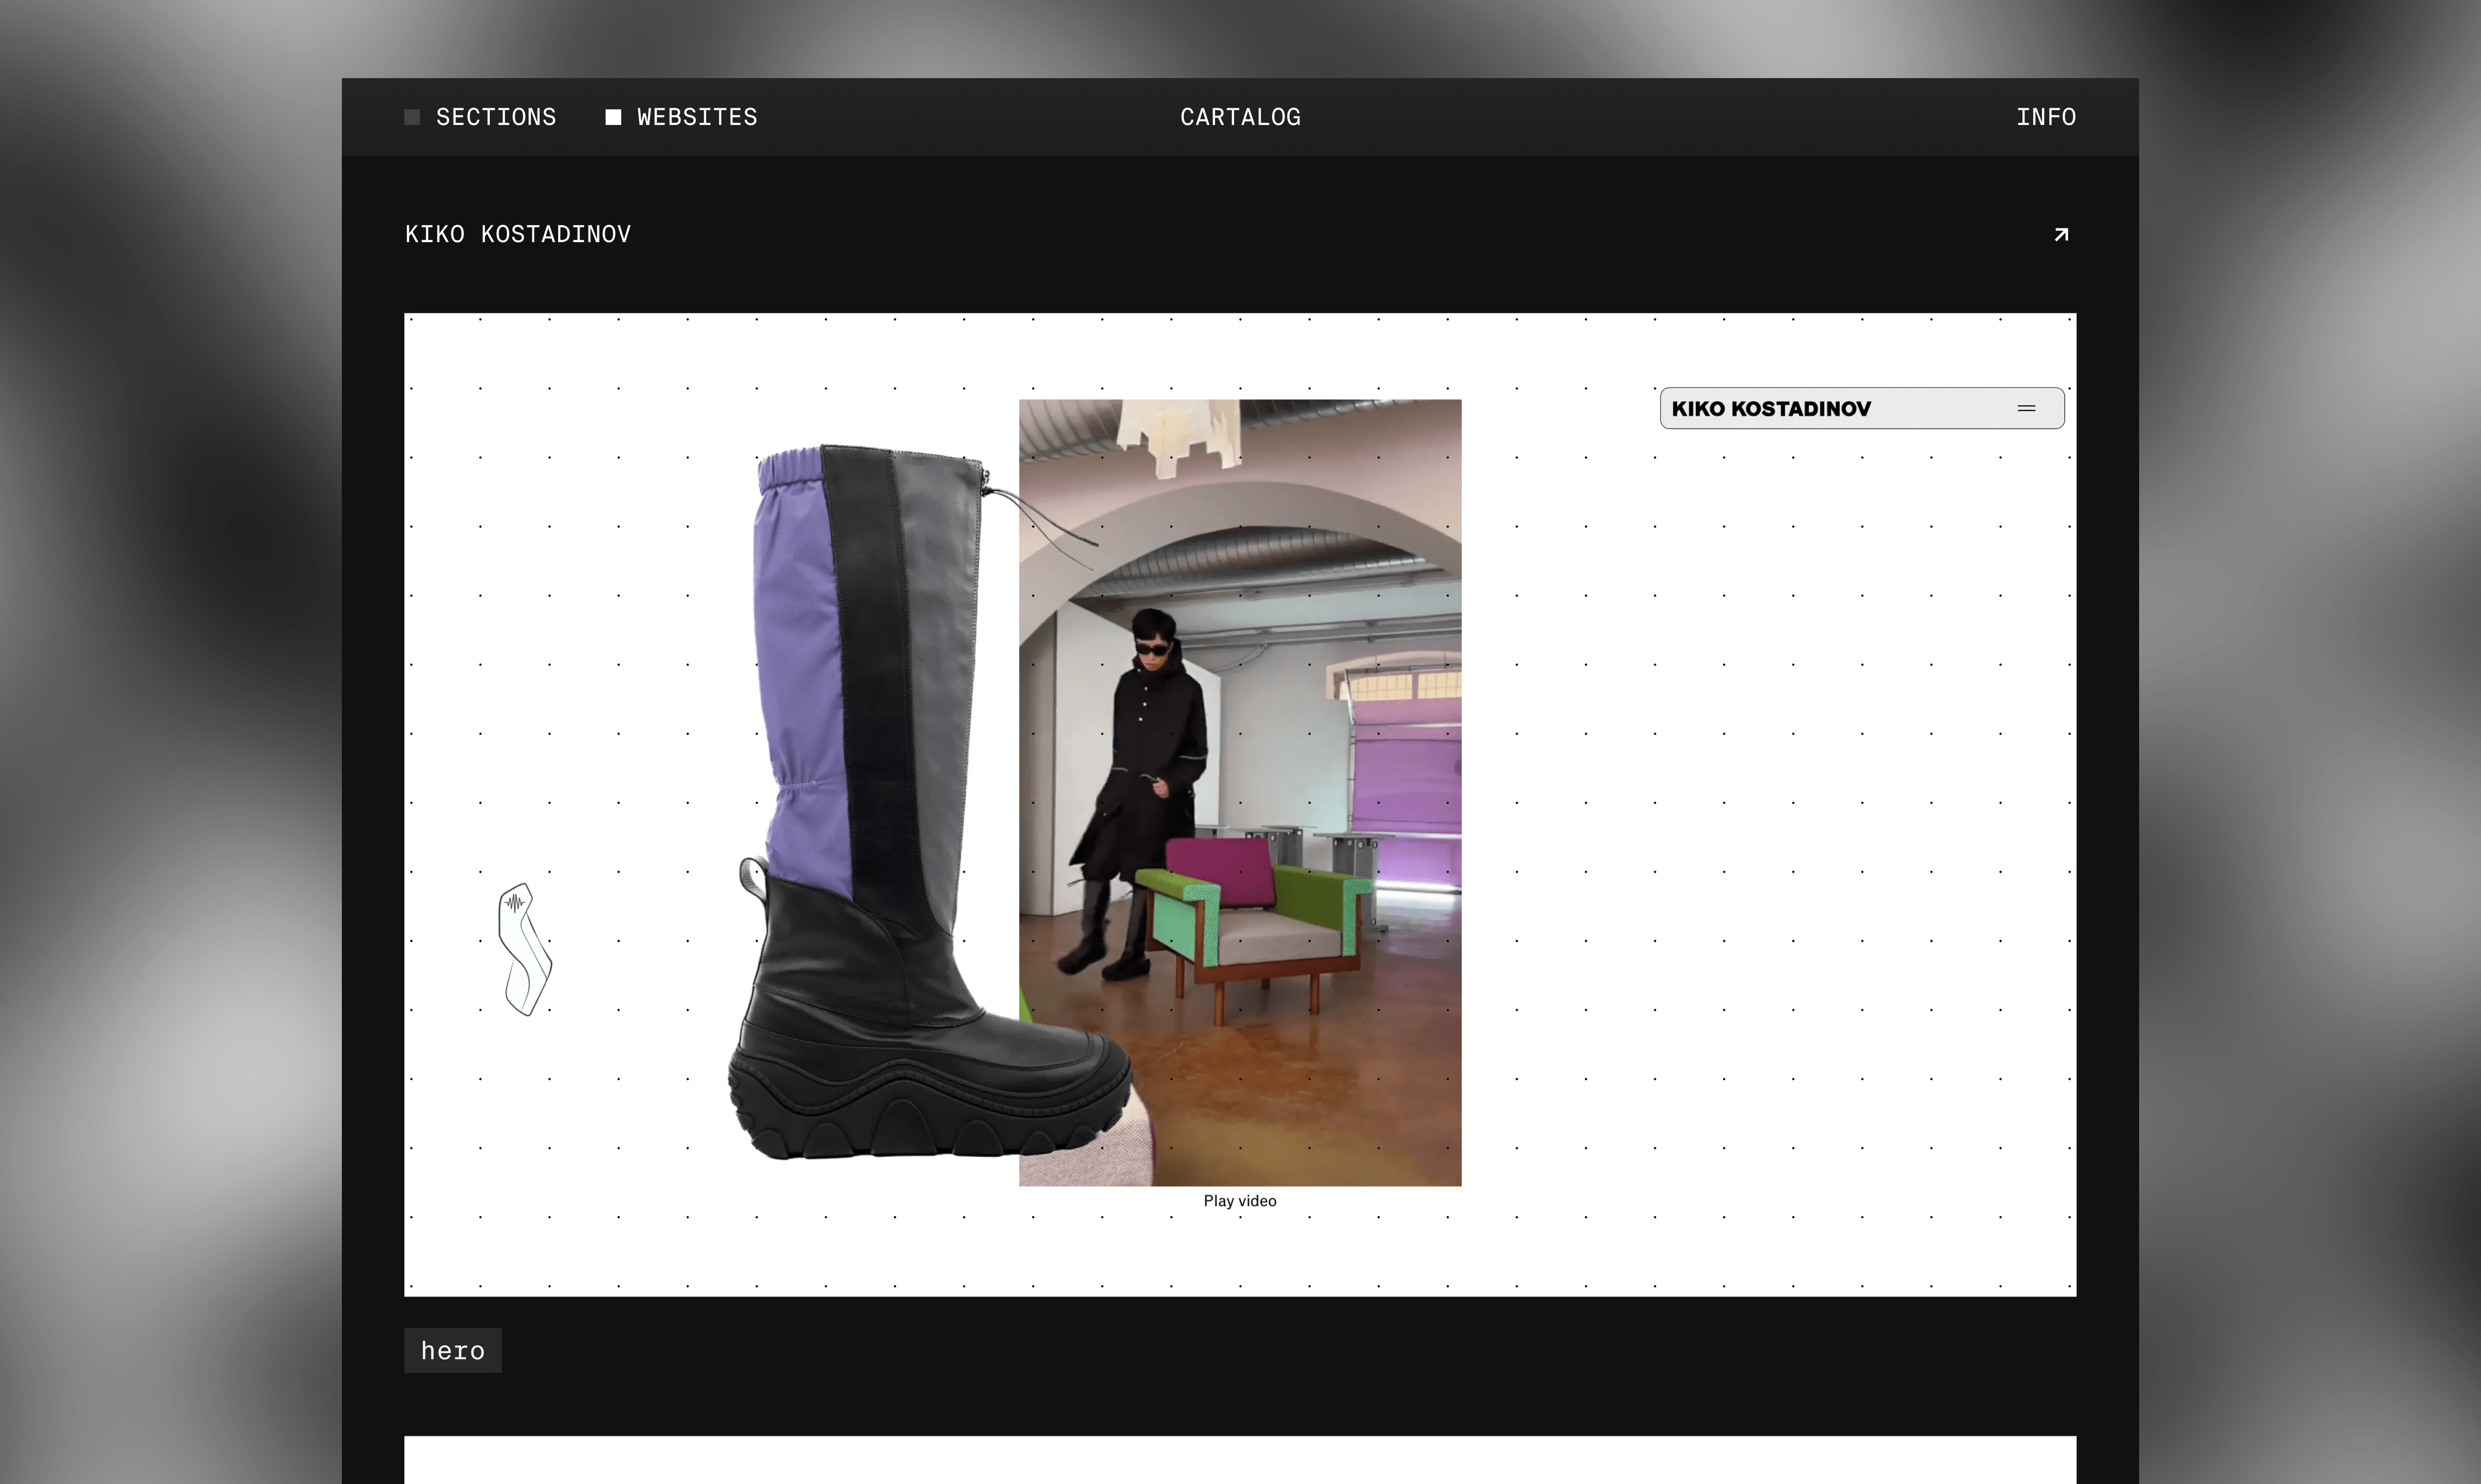Click the model video thumbnail
This screenshot has width=2481, height=1484.
coord(1240,792)
